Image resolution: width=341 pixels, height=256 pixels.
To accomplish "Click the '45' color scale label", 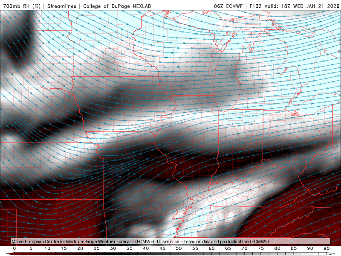I will 162,248.
